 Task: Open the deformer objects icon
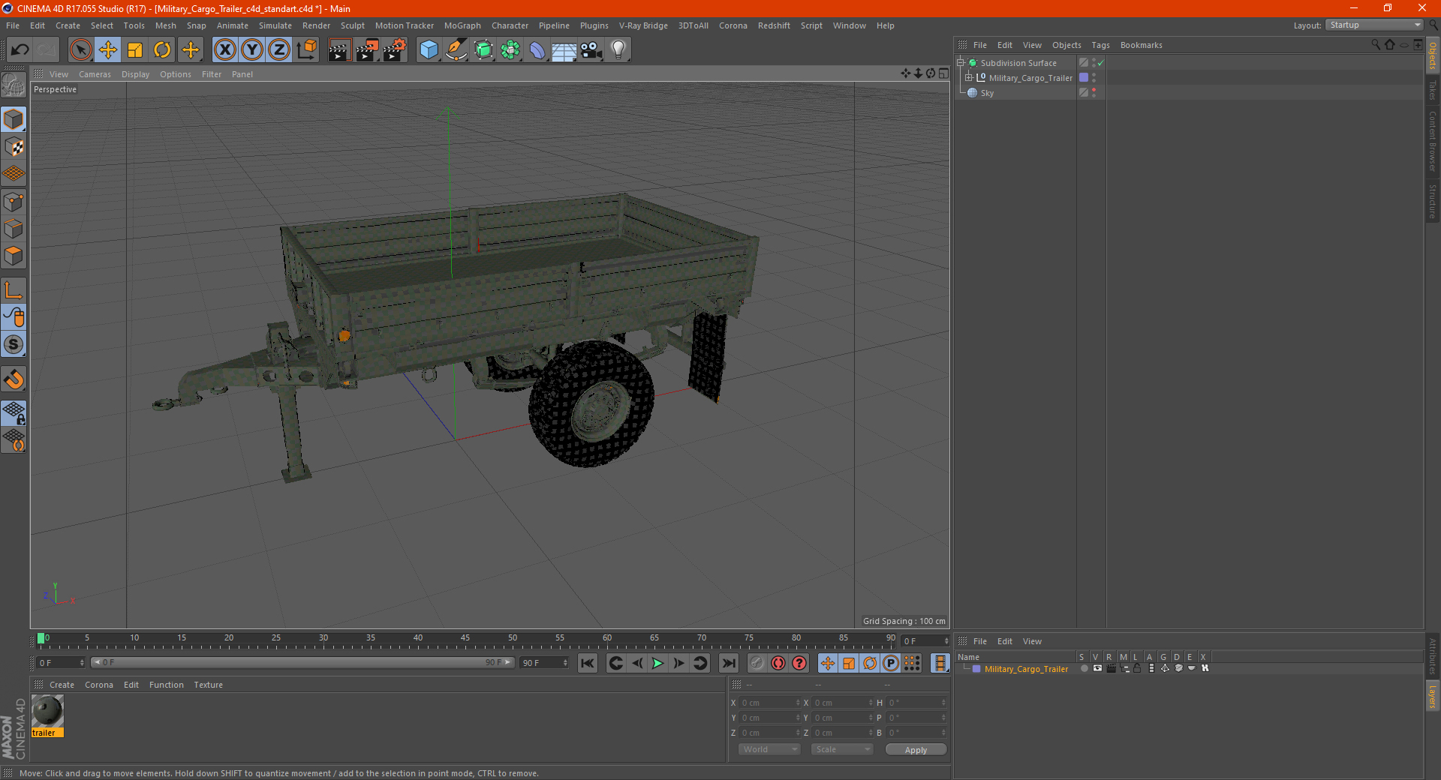(538, 50)
